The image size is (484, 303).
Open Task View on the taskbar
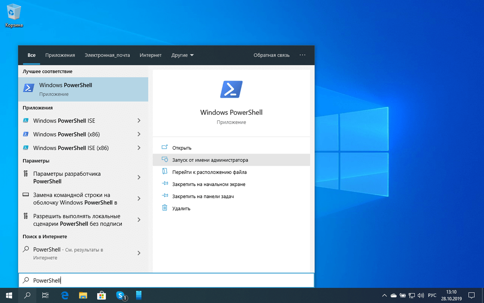[46, 295]
